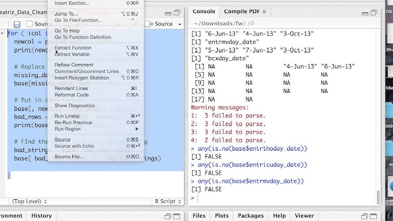
Task: Minimize the Files/Plots pane
Action: (x=365, y=216)
